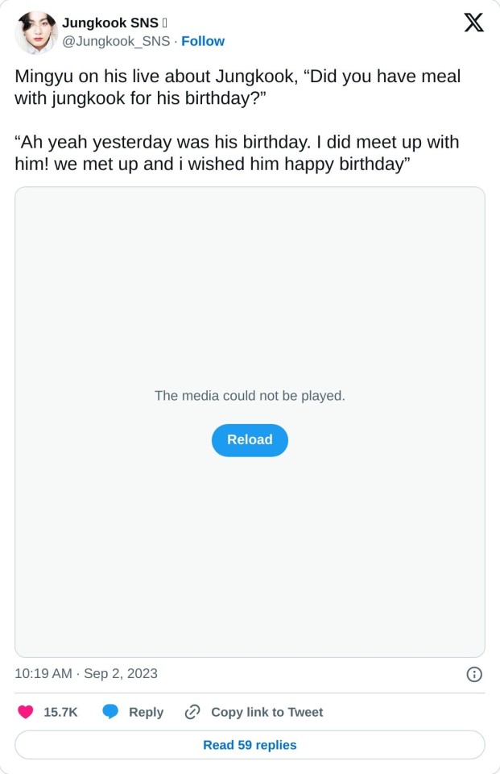Click the tweet's first paragraph about Mingyu

[x=238, y=88]
